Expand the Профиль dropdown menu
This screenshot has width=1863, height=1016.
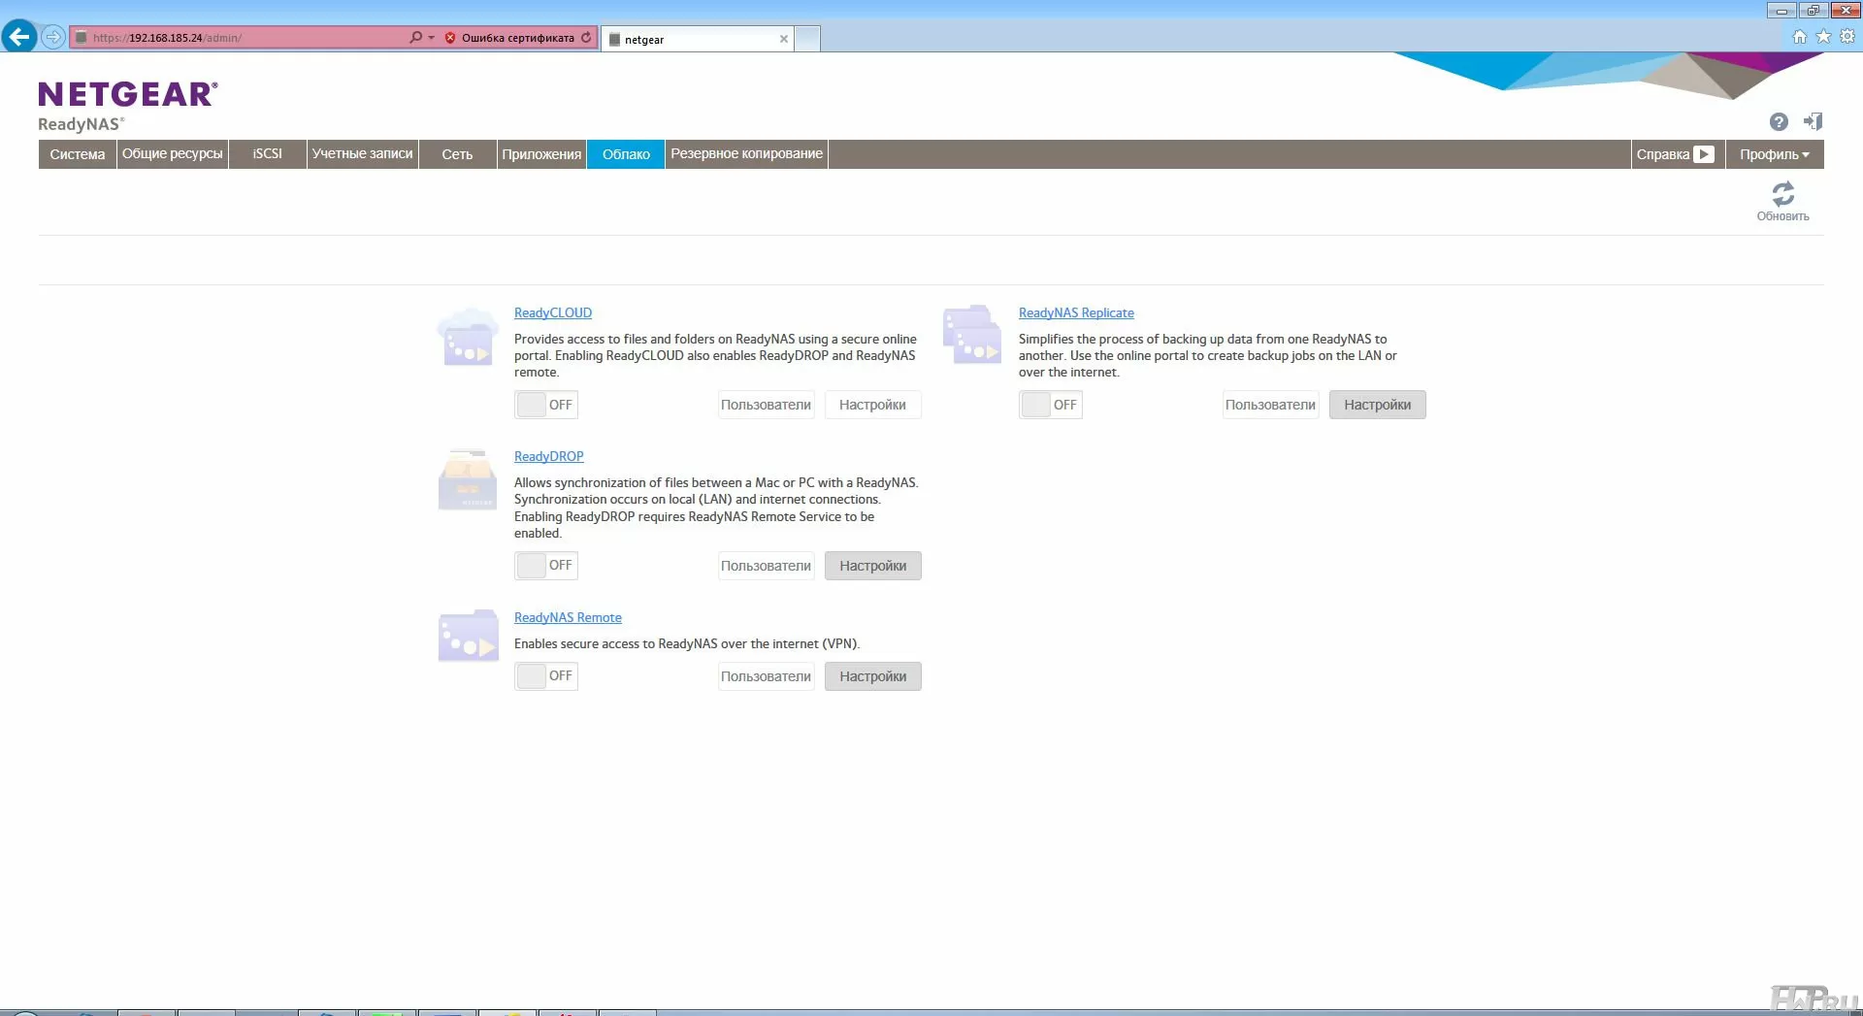[x=1774, y=154]
